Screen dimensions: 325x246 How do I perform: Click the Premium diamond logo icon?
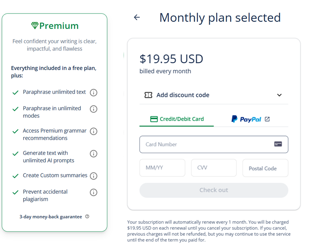pos(35,26)
